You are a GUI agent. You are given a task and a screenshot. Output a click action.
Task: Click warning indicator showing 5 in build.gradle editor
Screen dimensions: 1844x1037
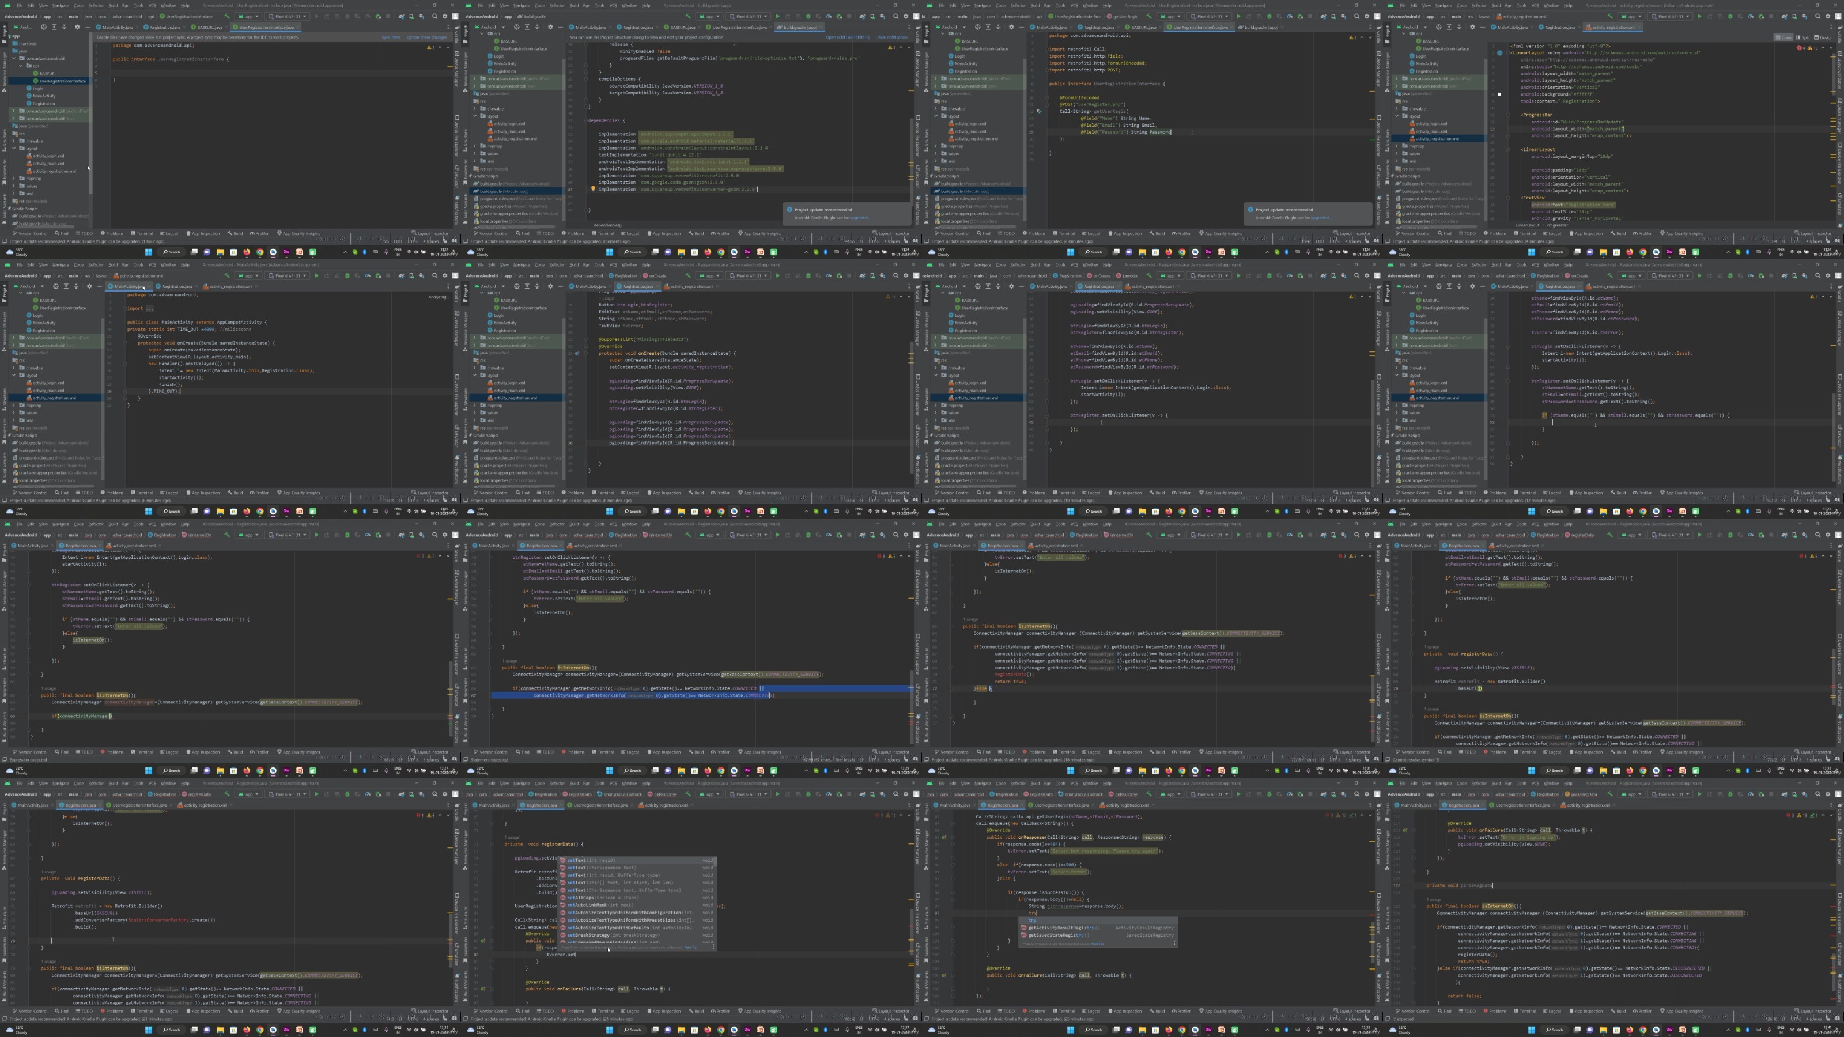point(891,47)
